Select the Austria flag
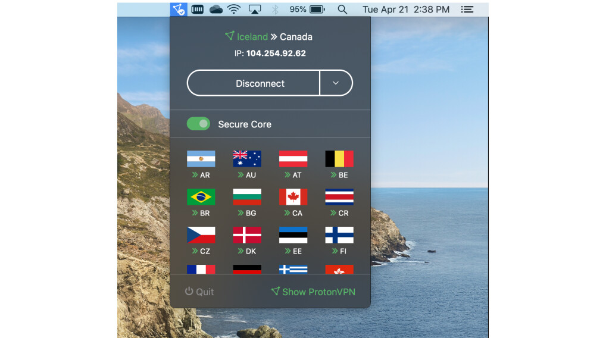606x341 pixels. click(293, 159)
